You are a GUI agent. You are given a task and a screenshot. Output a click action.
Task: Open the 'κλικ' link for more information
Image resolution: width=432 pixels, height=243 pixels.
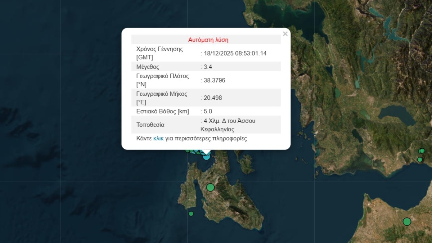[x=158, y=138]
